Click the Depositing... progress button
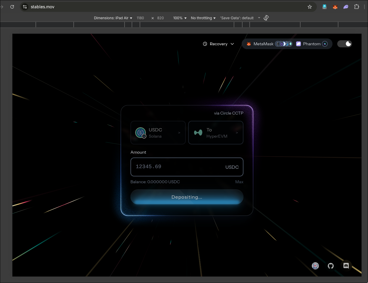The image size is (368, 283). (187, 197)
